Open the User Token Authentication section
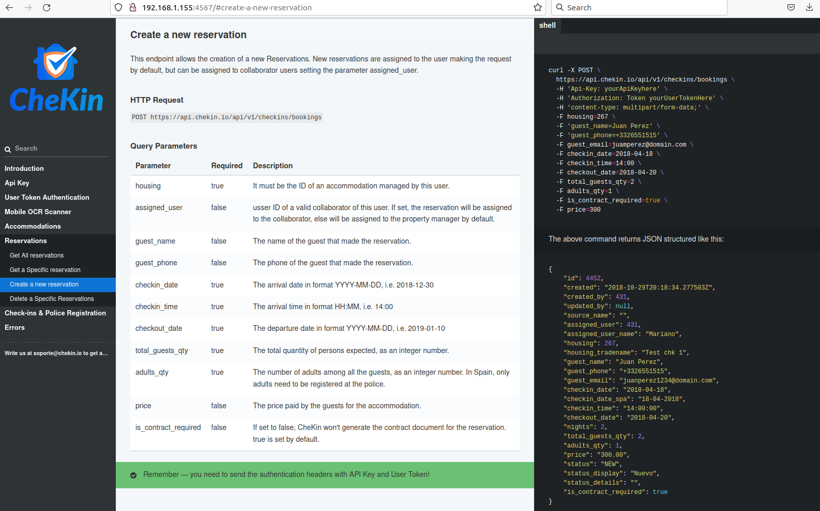Screen dimensions: 820x511 coord(47,197)
